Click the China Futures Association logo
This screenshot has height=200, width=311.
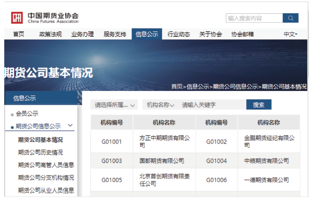[x=45, y=18]
